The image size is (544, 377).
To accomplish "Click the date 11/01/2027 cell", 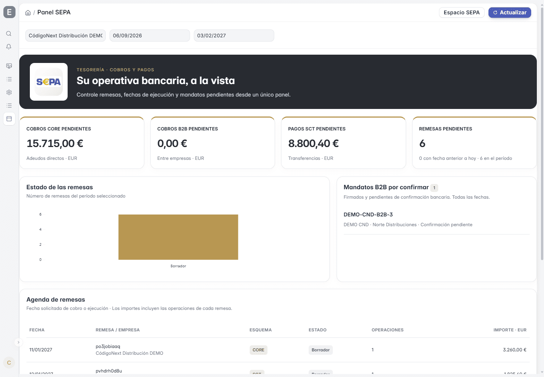I will point(41,350).
